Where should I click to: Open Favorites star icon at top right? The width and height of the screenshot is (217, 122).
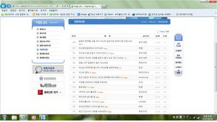click(210, 6)
